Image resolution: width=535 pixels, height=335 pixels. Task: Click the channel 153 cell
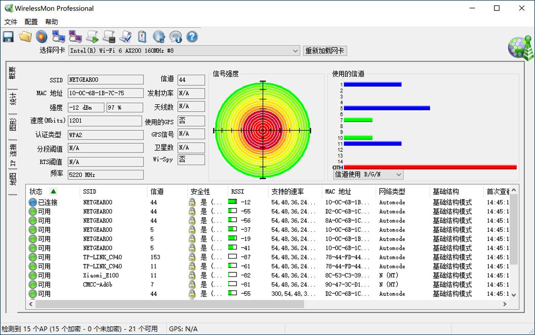pos(155,257)
